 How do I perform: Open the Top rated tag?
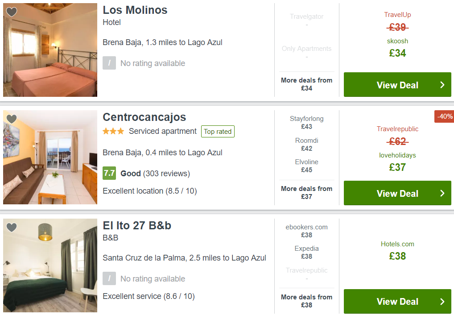(x=218, y=131)
